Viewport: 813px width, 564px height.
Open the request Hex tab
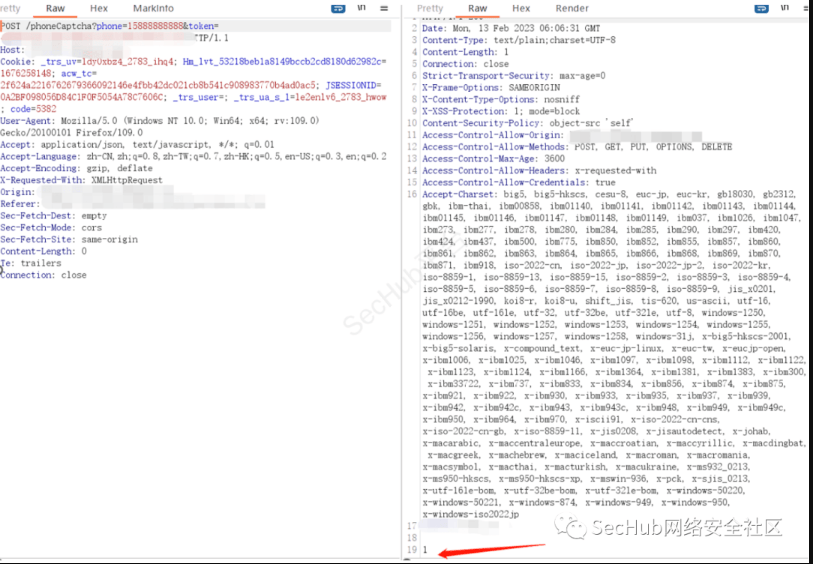[x=99, y=8]
